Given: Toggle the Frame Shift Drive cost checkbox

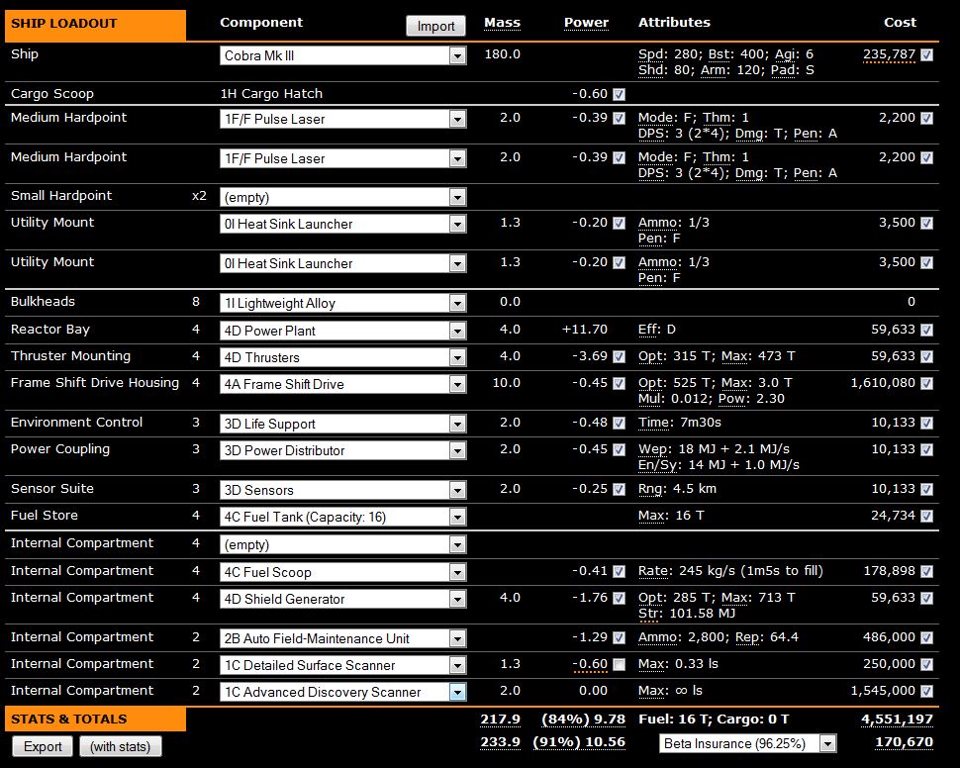Looking at the screenshot, I should pyautogui.click(x=927, y=383).
